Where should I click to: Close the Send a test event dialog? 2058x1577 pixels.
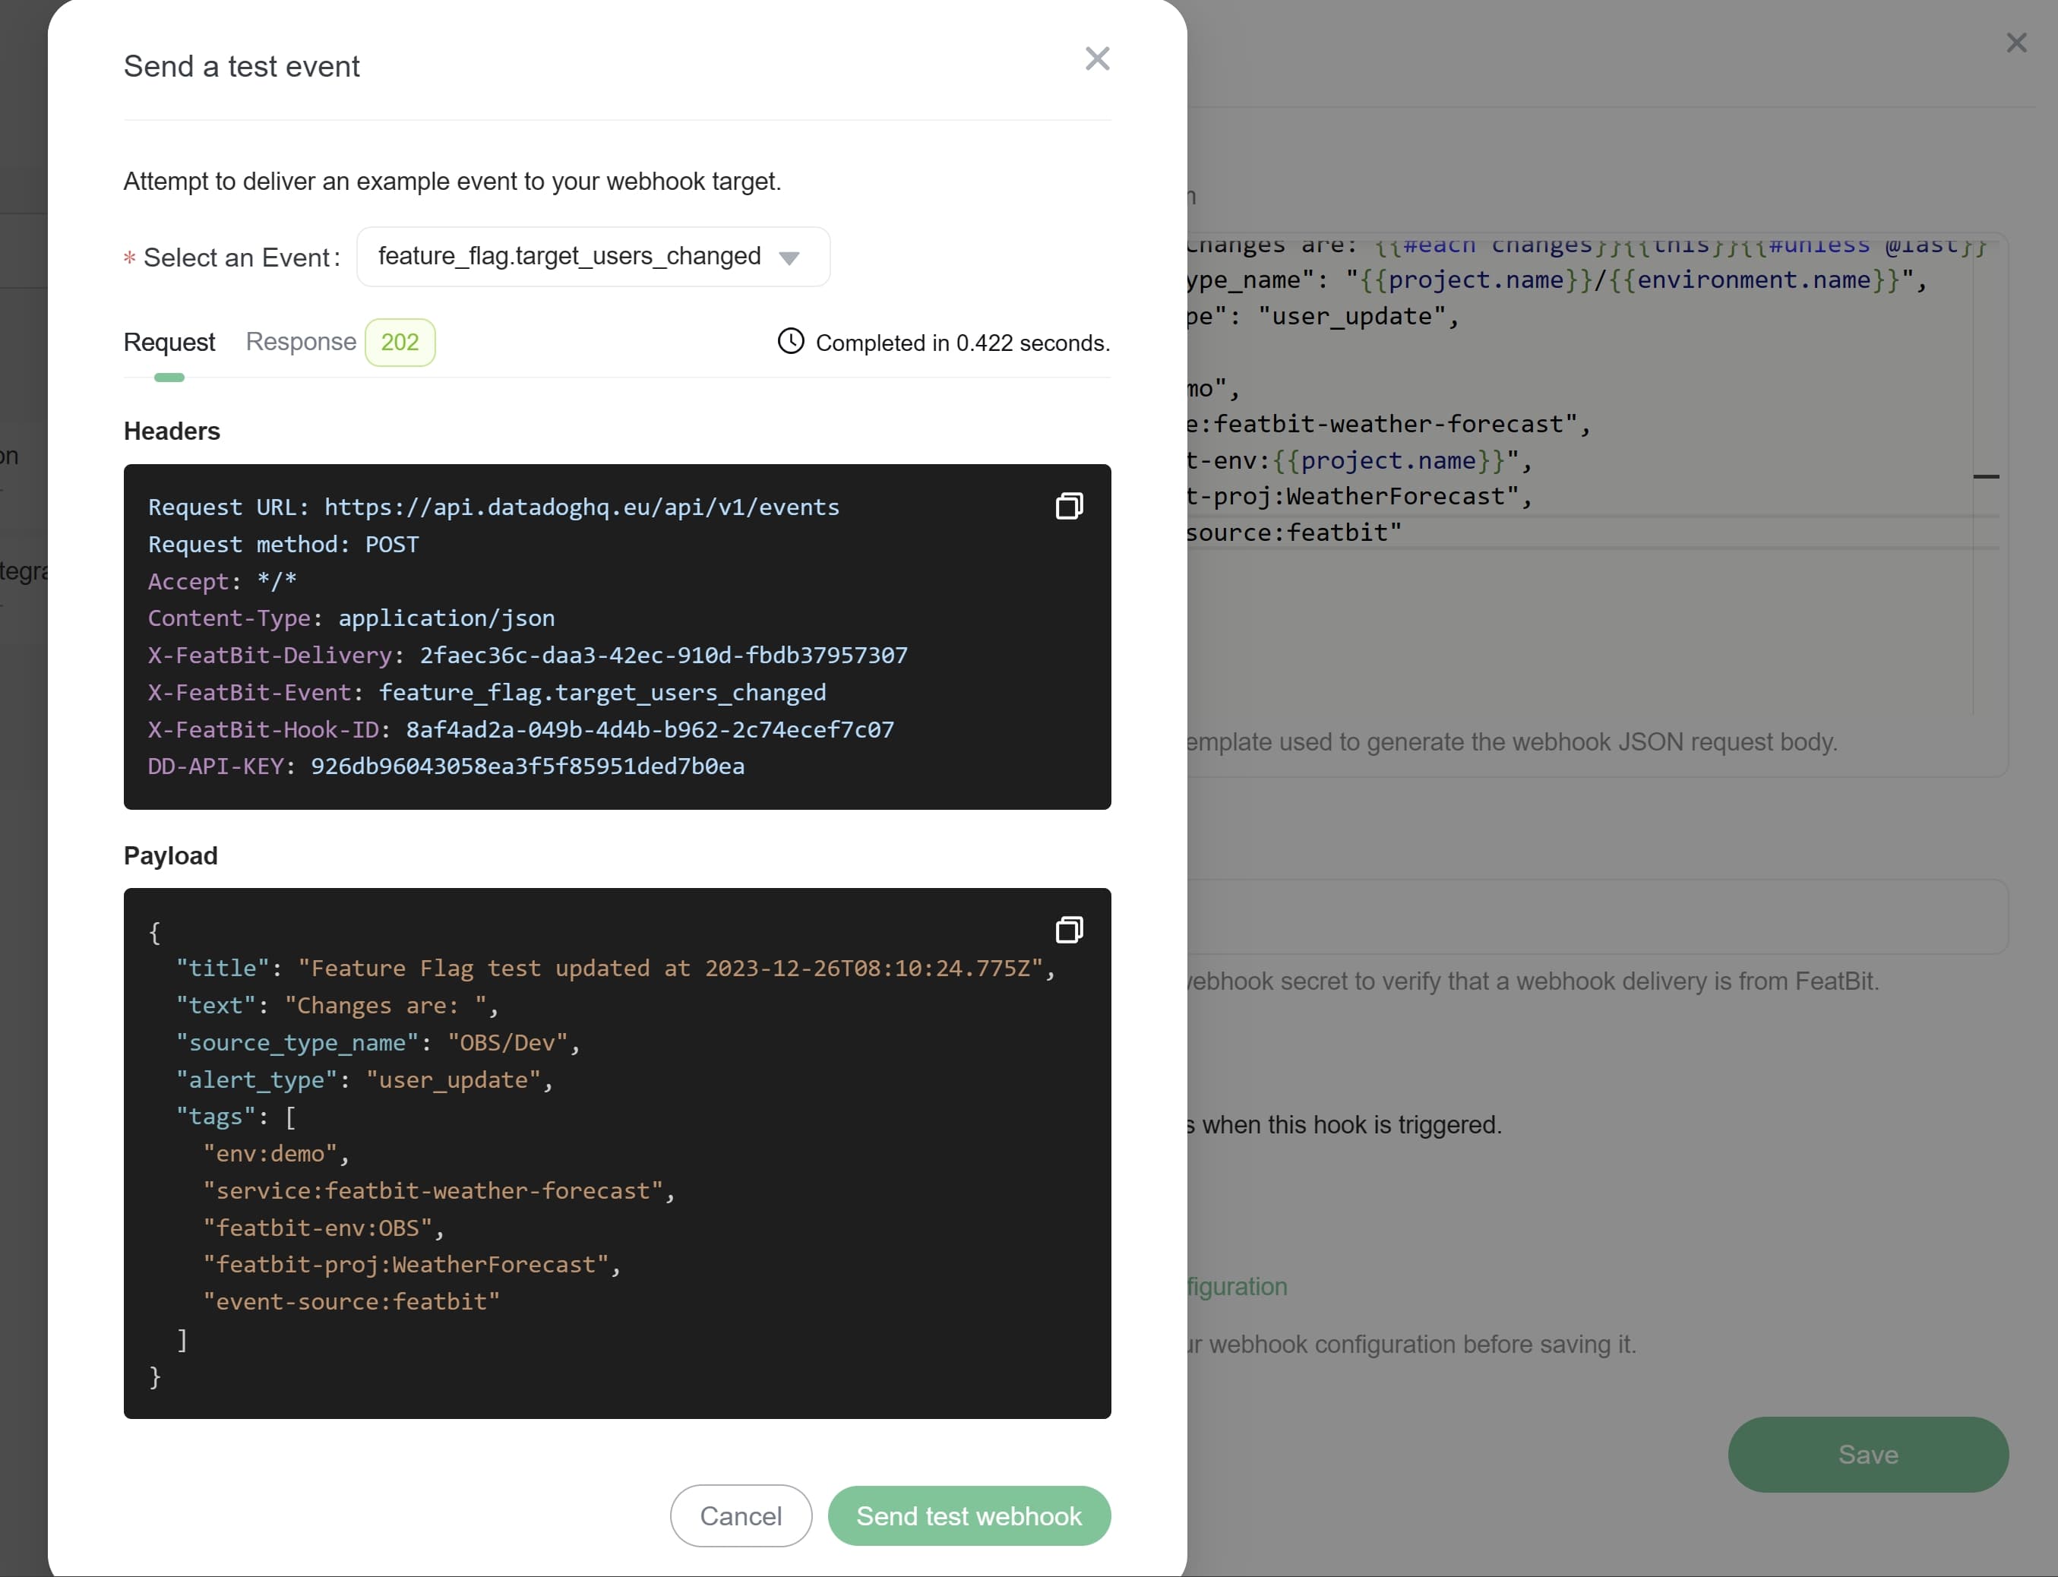[x=1096, y=59]
